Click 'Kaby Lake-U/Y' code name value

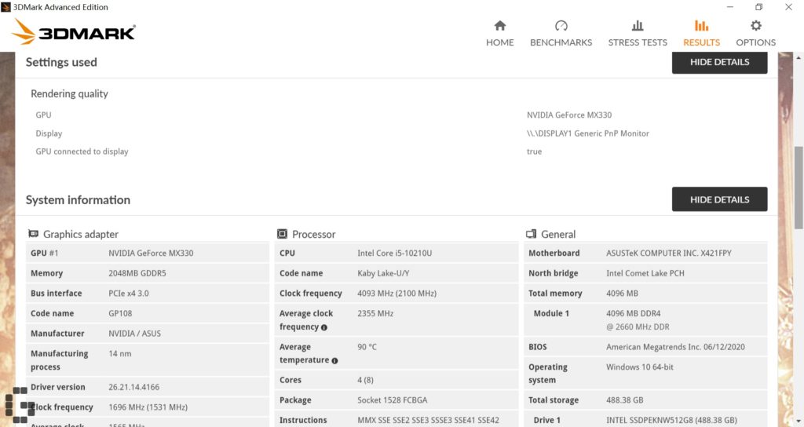[x=383, y=273]
